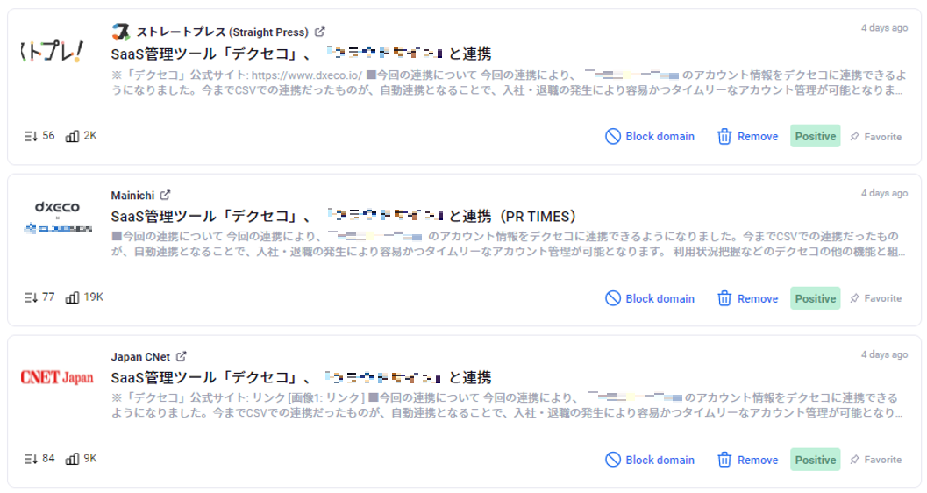Open Mainichi external link icon
927x493 pixels.
click(165, 195)
